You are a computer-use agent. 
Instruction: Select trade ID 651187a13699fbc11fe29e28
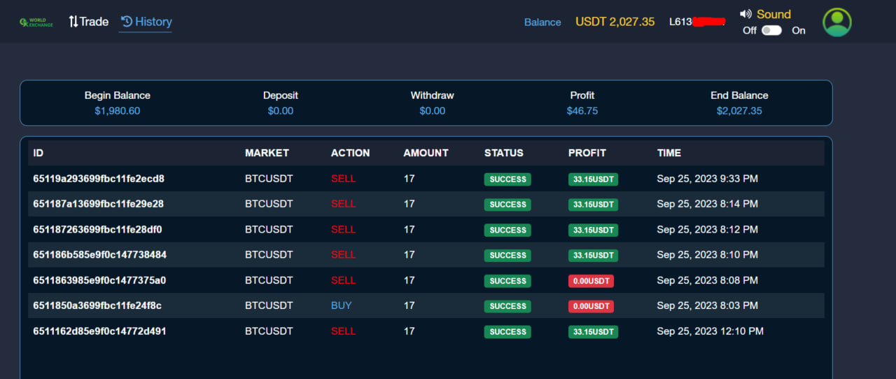point(98,204)
